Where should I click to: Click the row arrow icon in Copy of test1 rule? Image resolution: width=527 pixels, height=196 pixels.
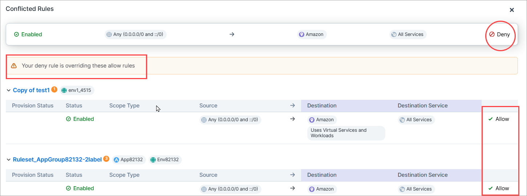292,119
